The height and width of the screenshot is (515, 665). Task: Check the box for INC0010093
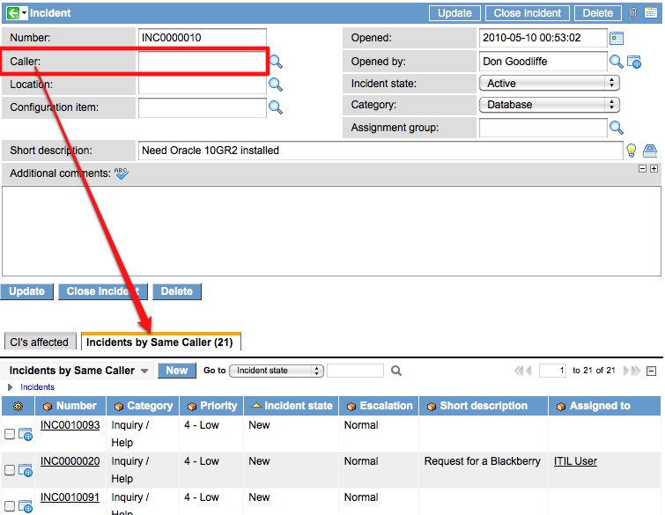tap(10, 434)
